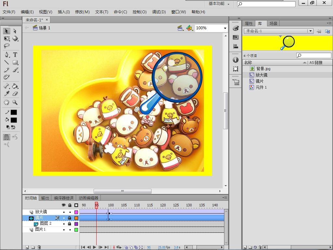Open the Color palette panel icon
333x250 pixels.
pos(235,28)
